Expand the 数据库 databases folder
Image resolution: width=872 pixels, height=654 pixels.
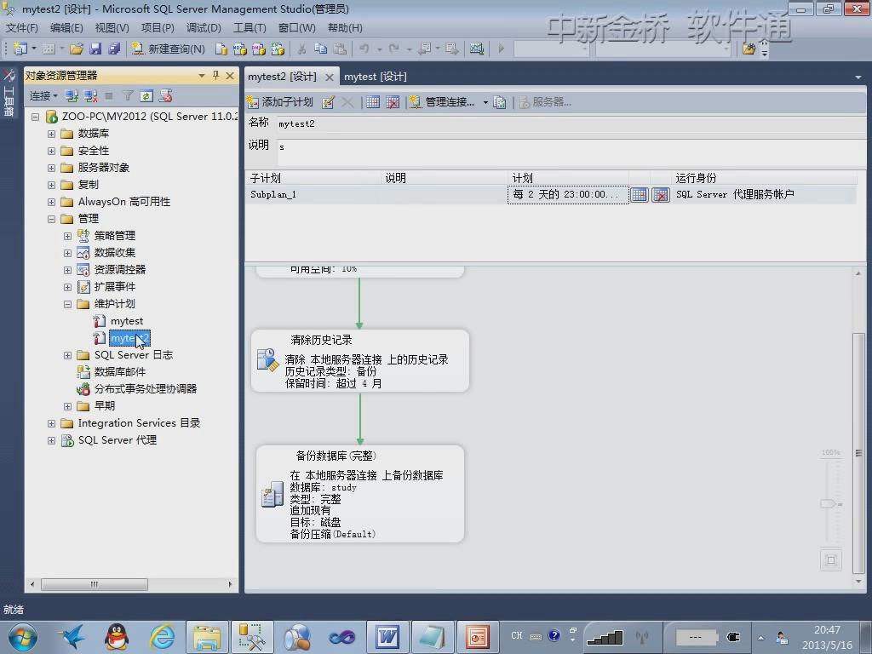pyautogui.click(x=51, y=134)
